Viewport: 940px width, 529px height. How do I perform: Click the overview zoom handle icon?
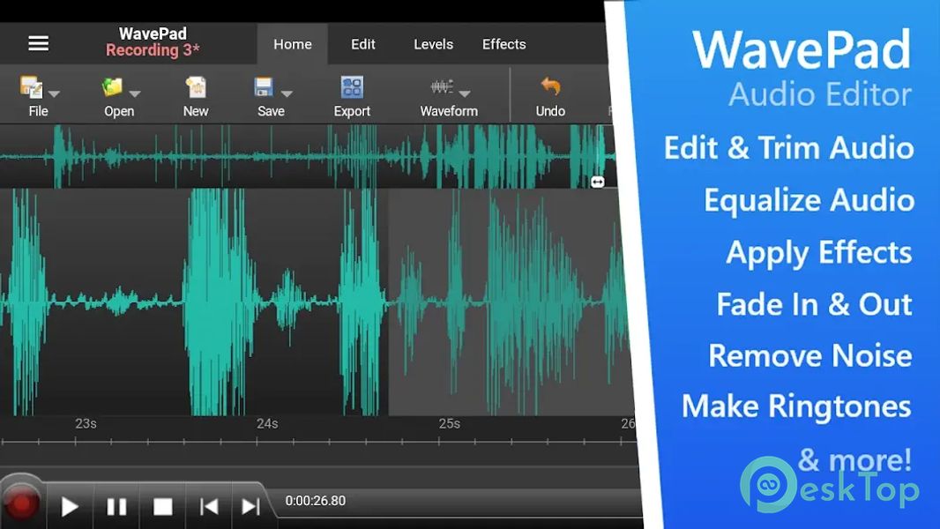pyautogui.click(x=598, y=183)
